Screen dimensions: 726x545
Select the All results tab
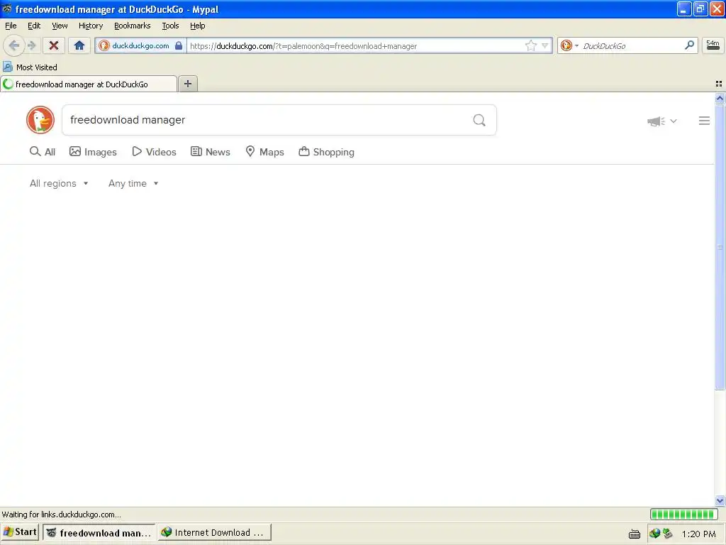click(42, 152)
